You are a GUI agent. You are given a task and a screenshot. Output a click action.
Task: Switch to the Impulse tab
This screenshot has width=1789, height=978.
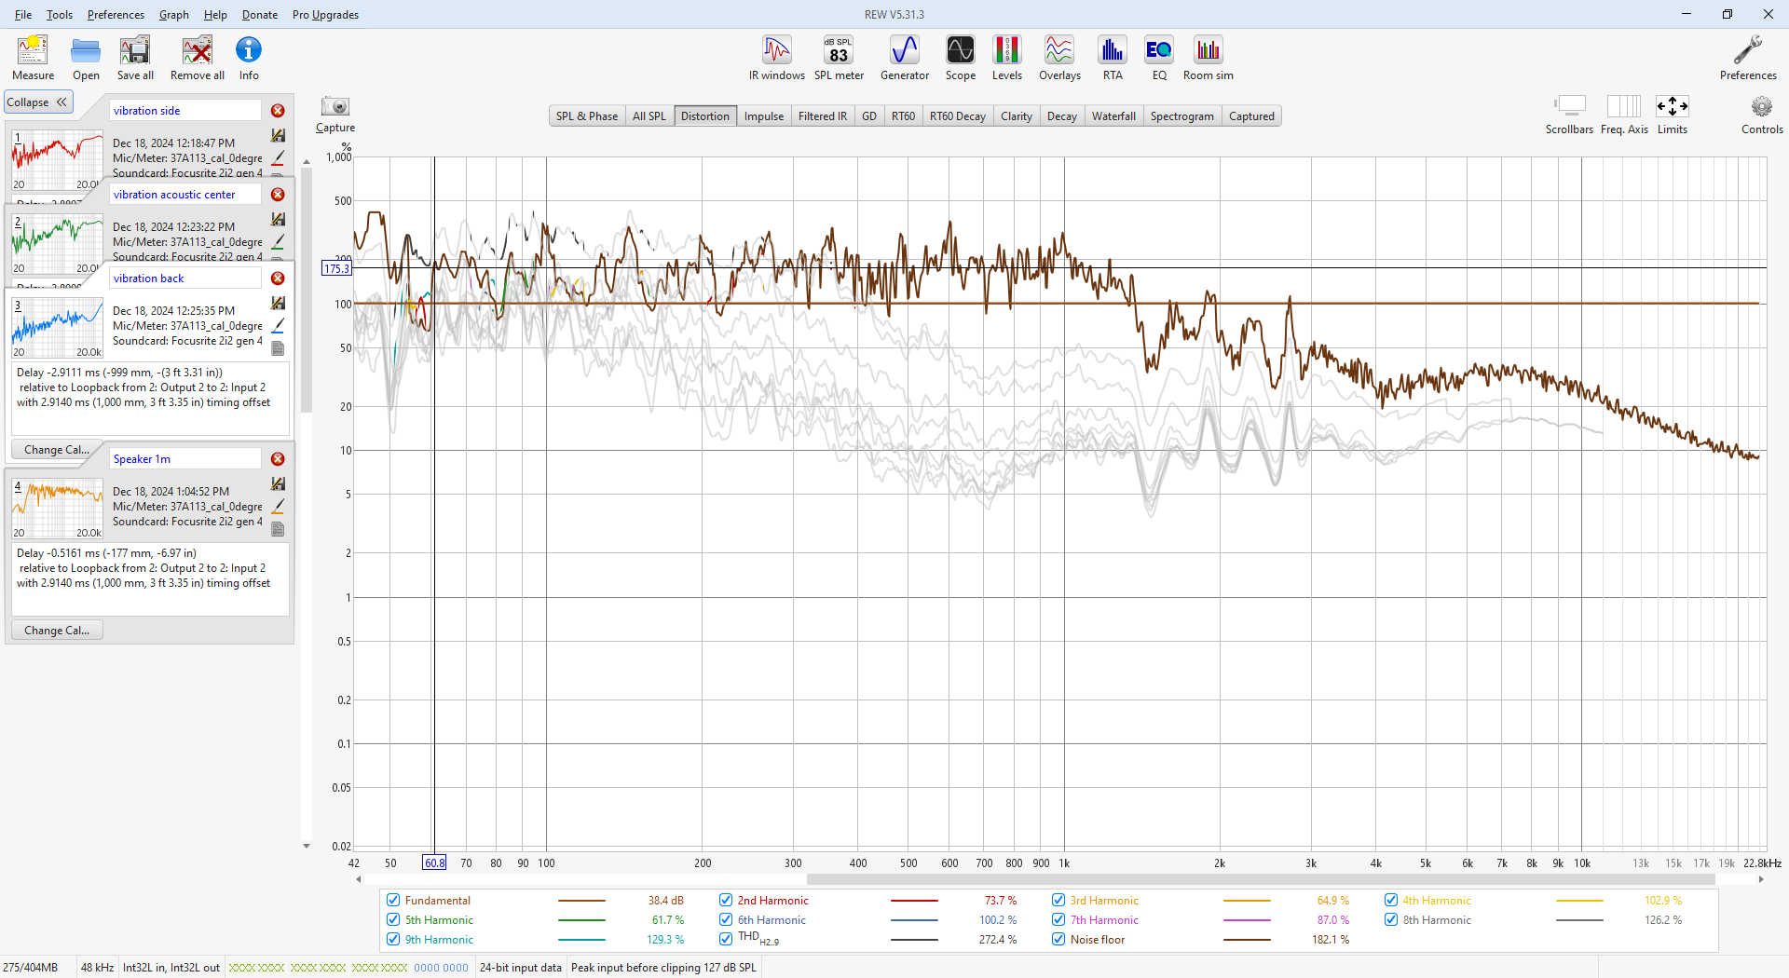click(x=764, y=116)
